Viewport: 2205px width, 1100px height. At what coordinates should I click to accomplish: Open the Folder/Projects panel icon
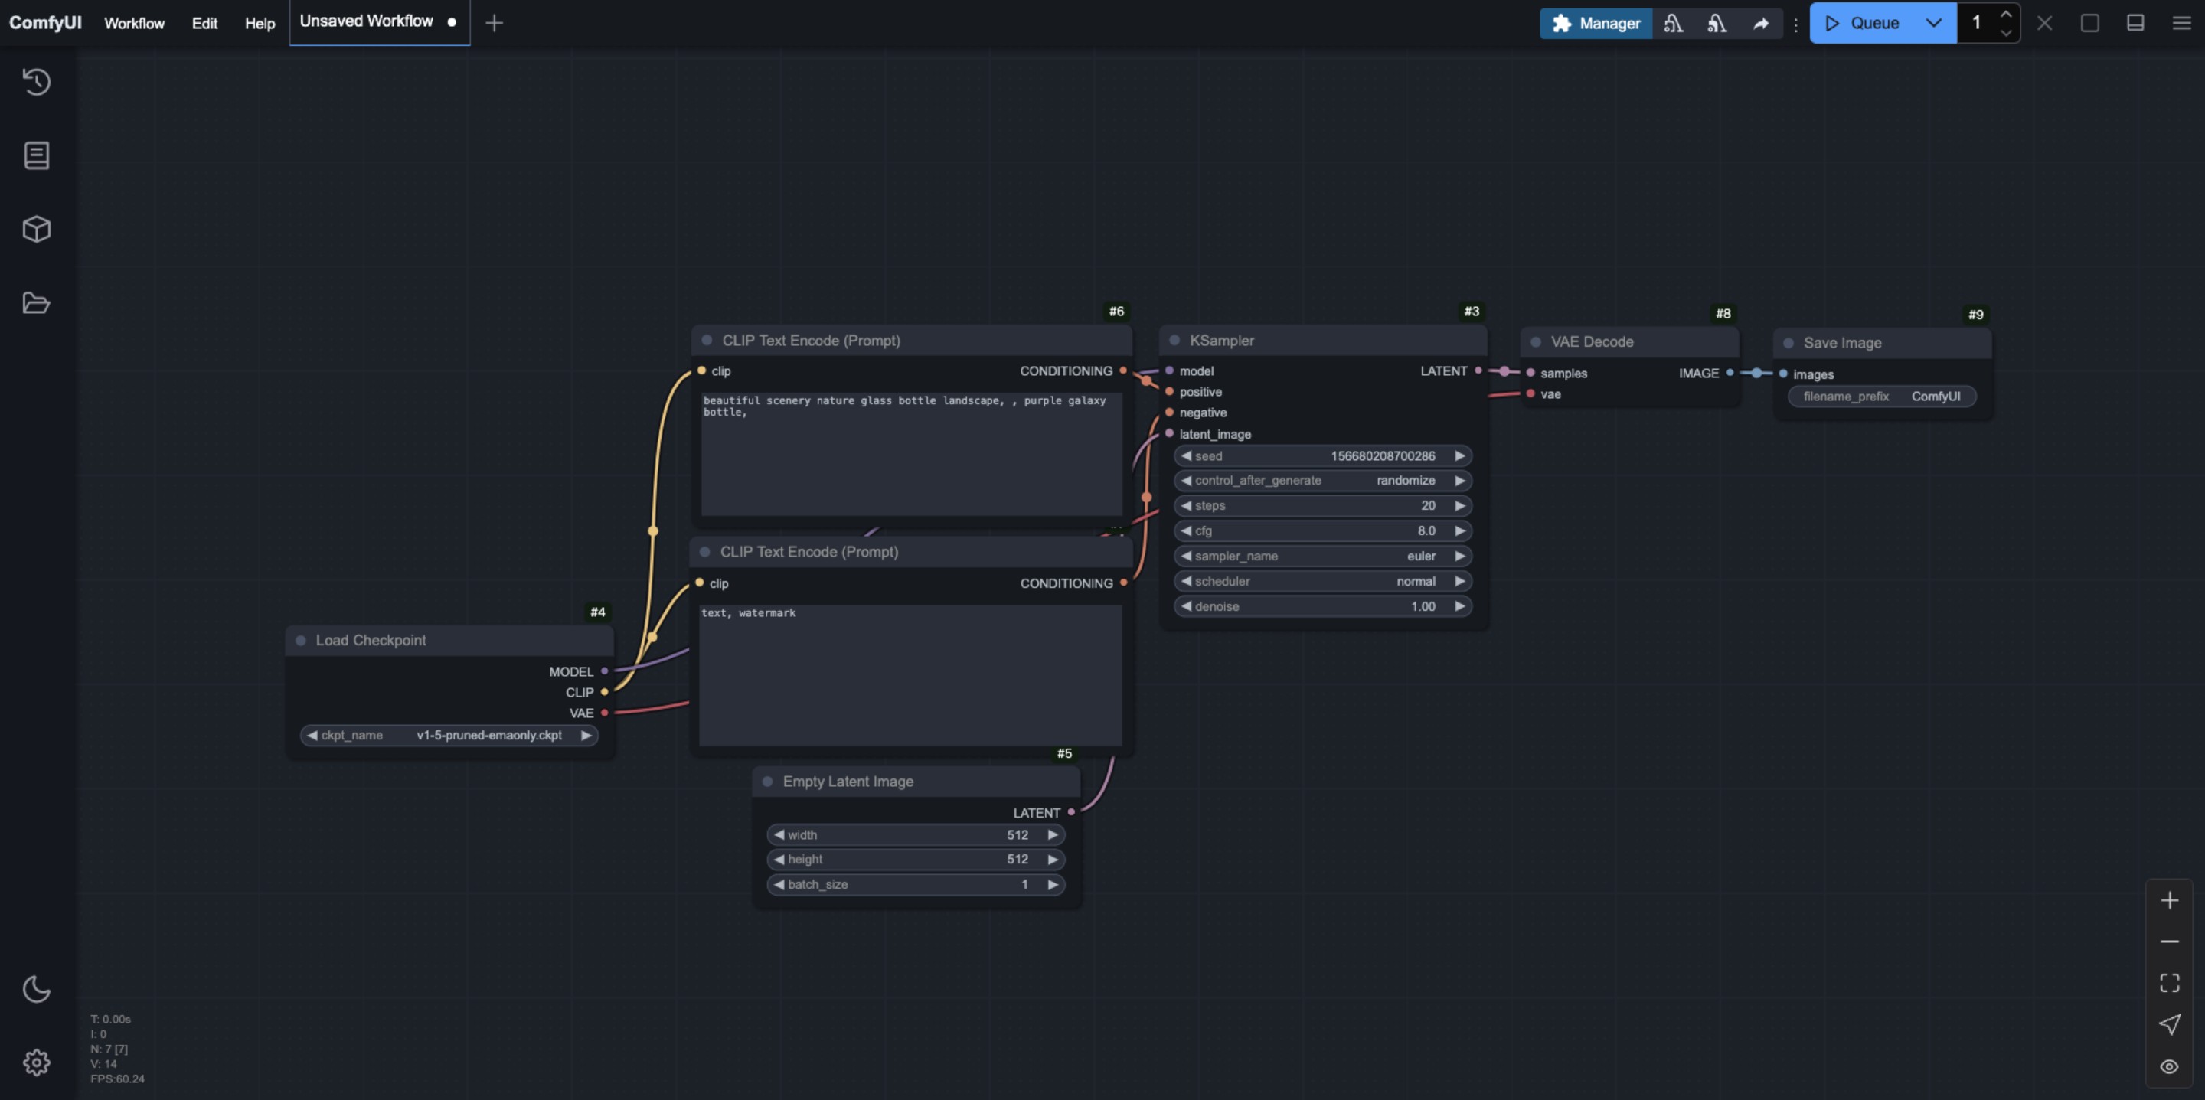point(38,301)
